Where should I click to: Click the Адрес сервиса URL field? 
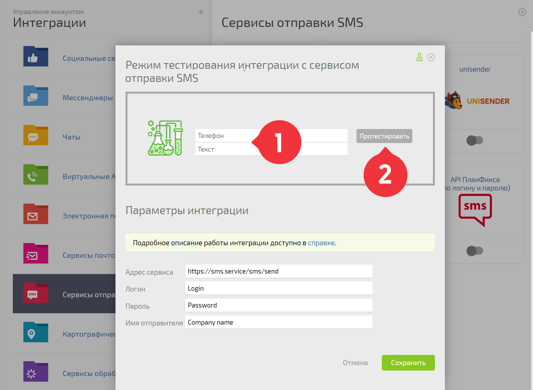279,271
